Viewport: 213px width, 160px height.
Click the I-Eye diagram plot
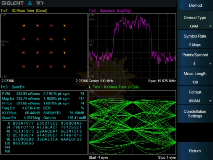tap(132, 123)
